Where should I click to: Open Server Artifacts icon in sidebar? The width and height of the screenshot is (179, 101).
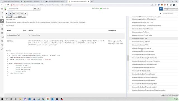2,29
